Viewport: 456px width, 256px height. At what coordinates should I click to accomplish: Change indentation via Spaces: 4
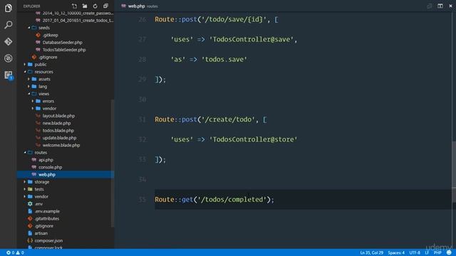click(396, 253)
